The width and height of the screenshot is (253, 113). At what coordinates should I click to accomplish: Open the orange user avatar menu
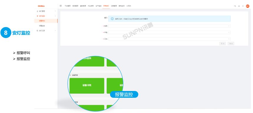[247, 6]
